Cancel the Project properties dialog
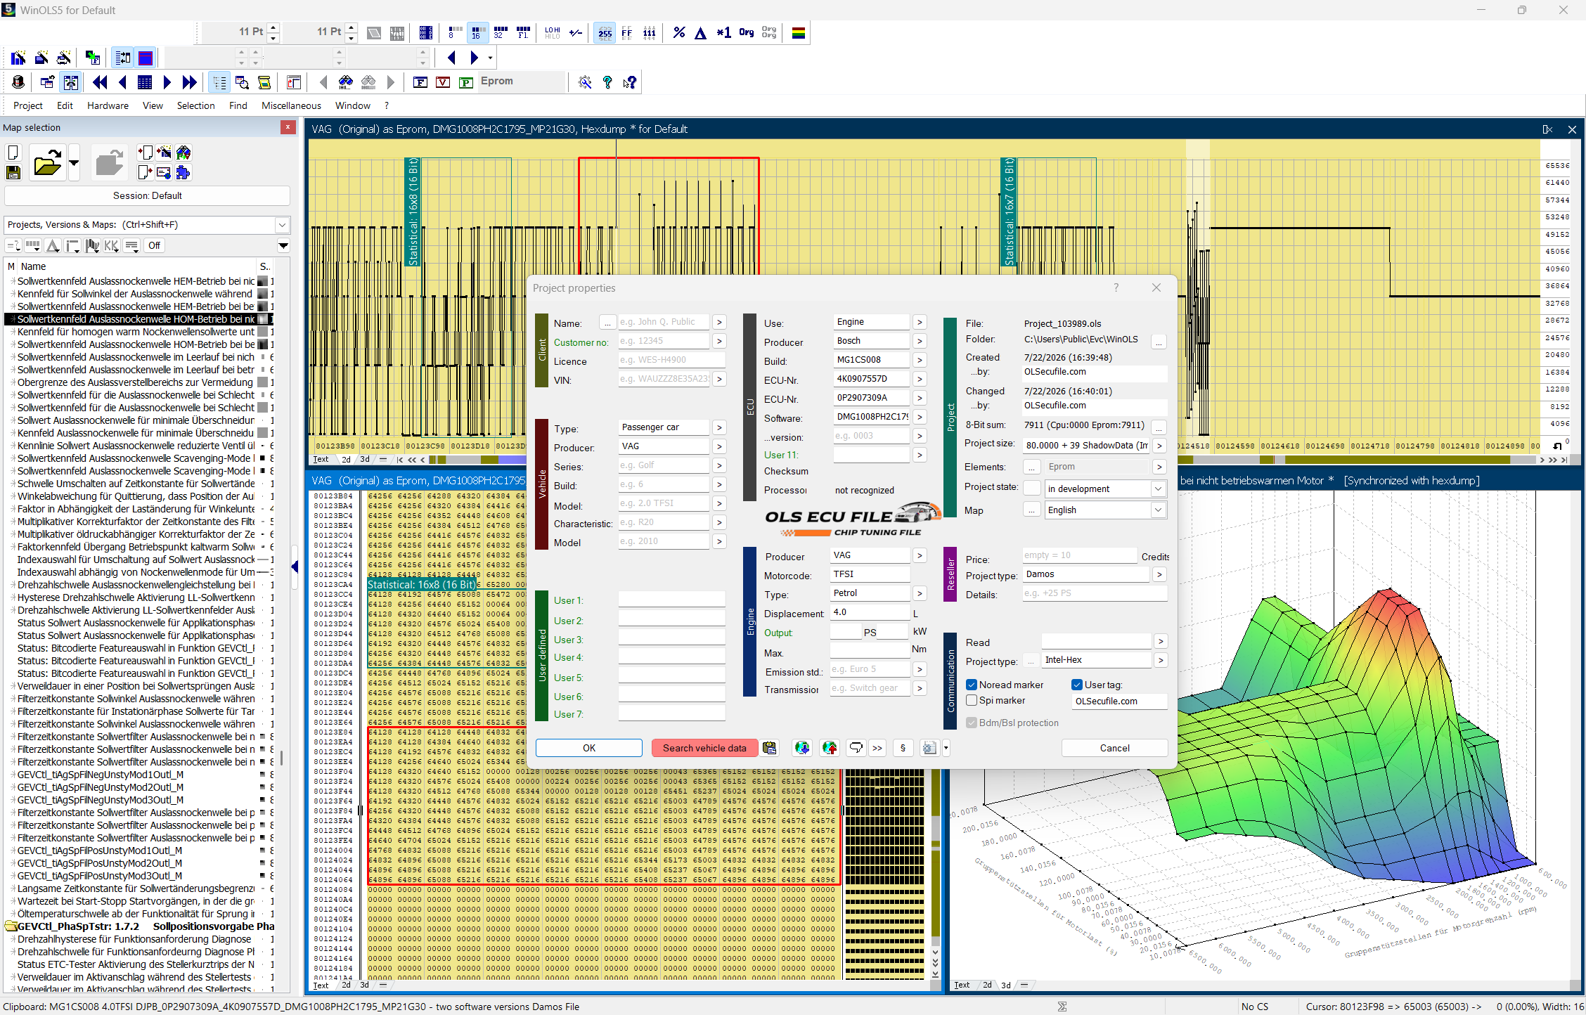 click(1115, 748)
